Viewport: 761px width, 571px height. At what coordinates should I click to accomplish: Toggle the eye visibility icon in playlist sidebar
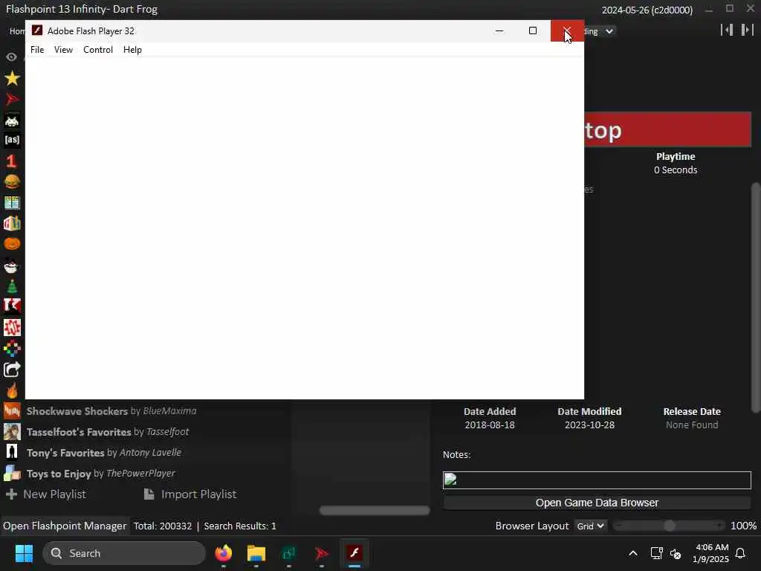[12, 57]
